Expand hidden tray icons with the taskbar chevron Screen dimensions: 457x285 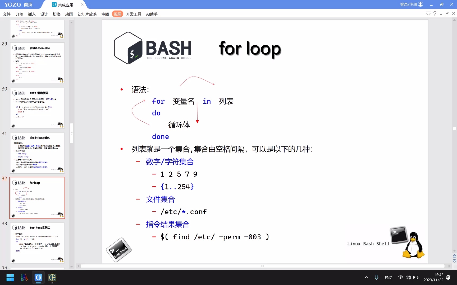click(x=366, y=277)
